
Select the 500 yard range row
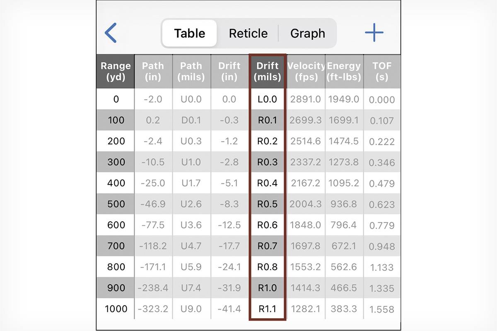(248, 204)
